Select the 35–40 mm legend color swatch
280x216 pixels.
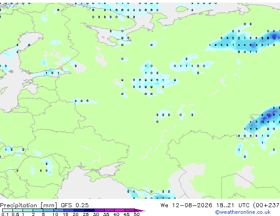coord(110,210)
